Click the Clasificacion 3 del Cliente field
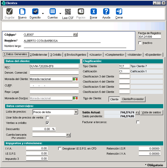The image size is (167, 168). 124,76
